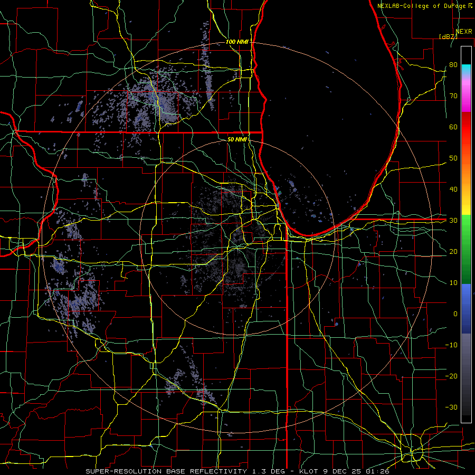Click the "1.3 DEG" elevation angle text
Image resolution: width=475 pixels, height=475 pixels.
point(269,471)
